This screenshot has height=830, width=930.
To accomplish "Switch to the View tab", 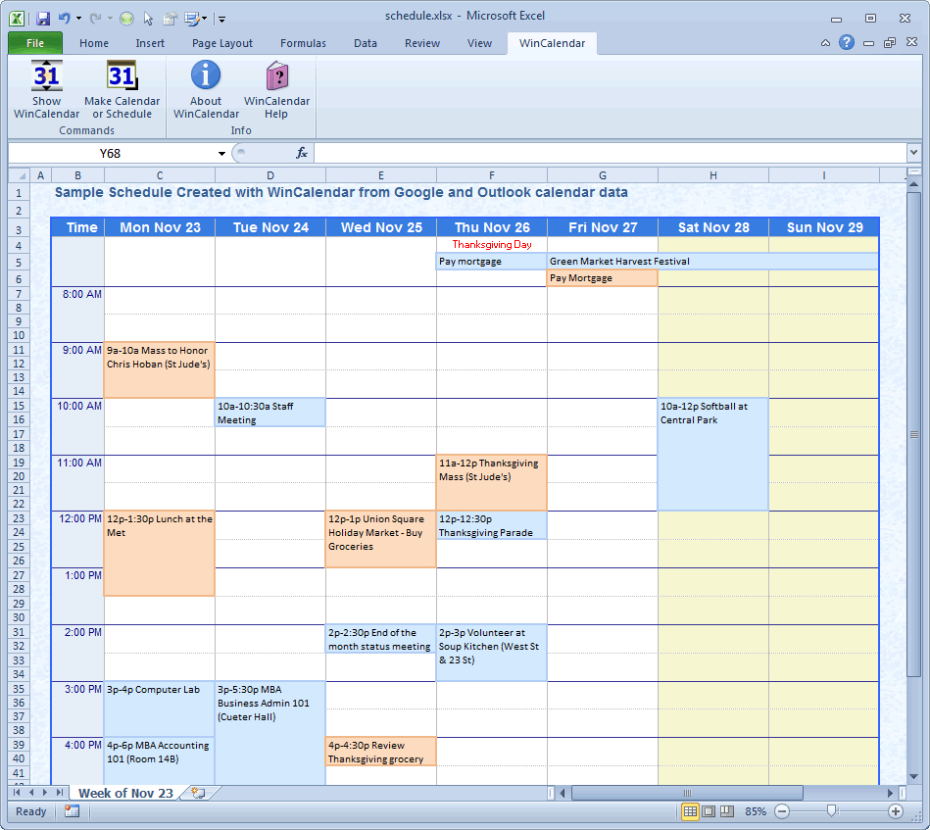I will (x=479, y=43).
